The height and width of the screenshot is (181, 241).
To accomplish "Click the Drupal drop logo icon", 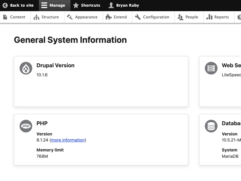I will 26,68.
